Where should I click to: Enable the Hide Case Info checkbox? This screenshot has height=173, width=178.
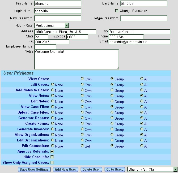(x=52, y=157)
